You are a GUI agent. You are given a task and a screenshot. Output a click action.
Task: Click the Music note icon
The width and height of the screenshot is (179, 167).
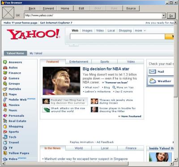tap(5, 110)
